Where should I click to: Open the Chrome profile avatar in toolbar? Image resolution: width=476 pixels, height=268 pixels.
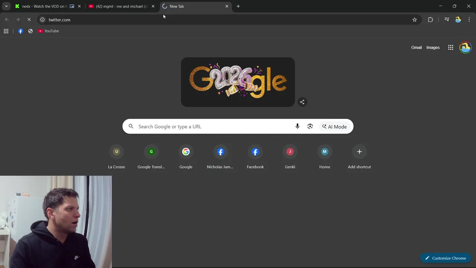tap(458, 20)
